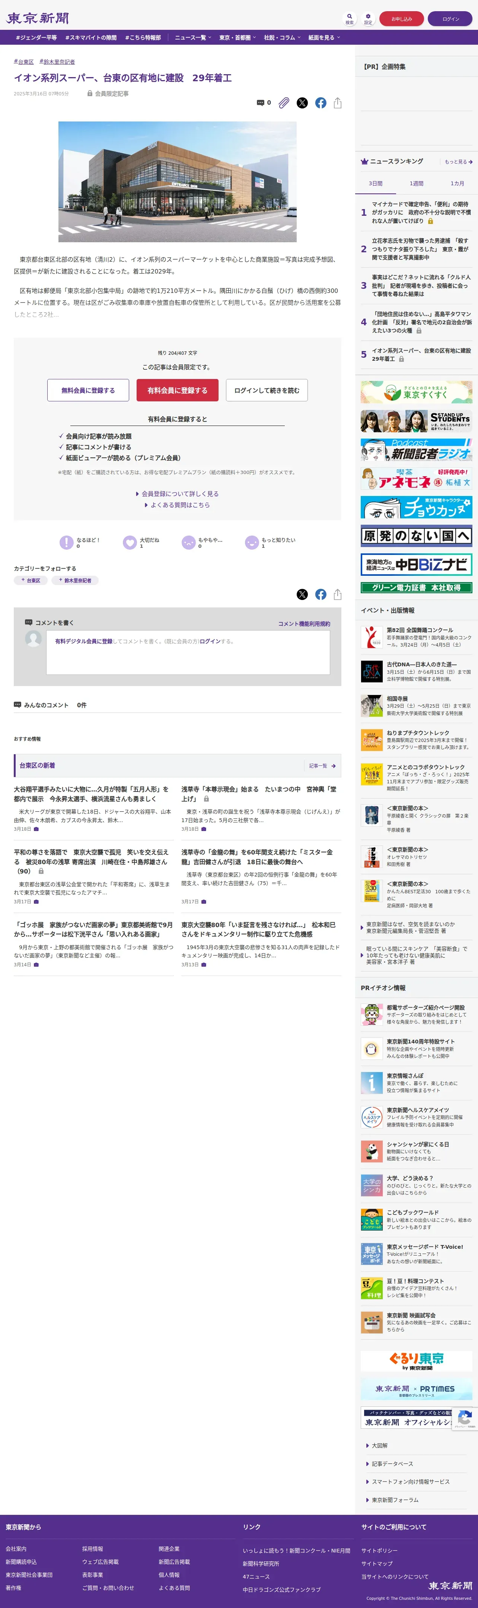Expand 会員登録について詳しく見る link
Viewport: 478px width, 1608px height.
point(178,494)
